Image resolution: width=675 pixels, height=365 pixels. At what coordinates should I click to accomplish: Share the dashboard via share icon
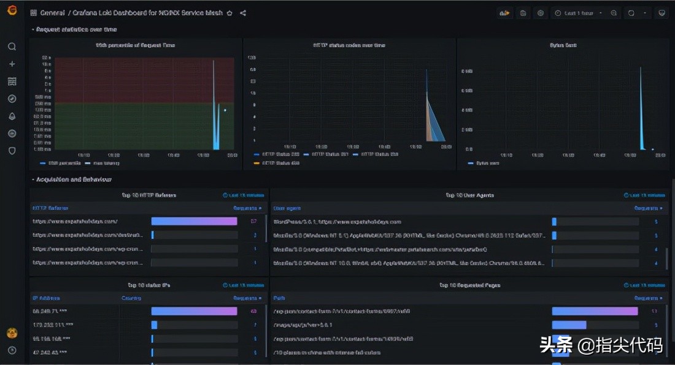click(x=243, y=13)
